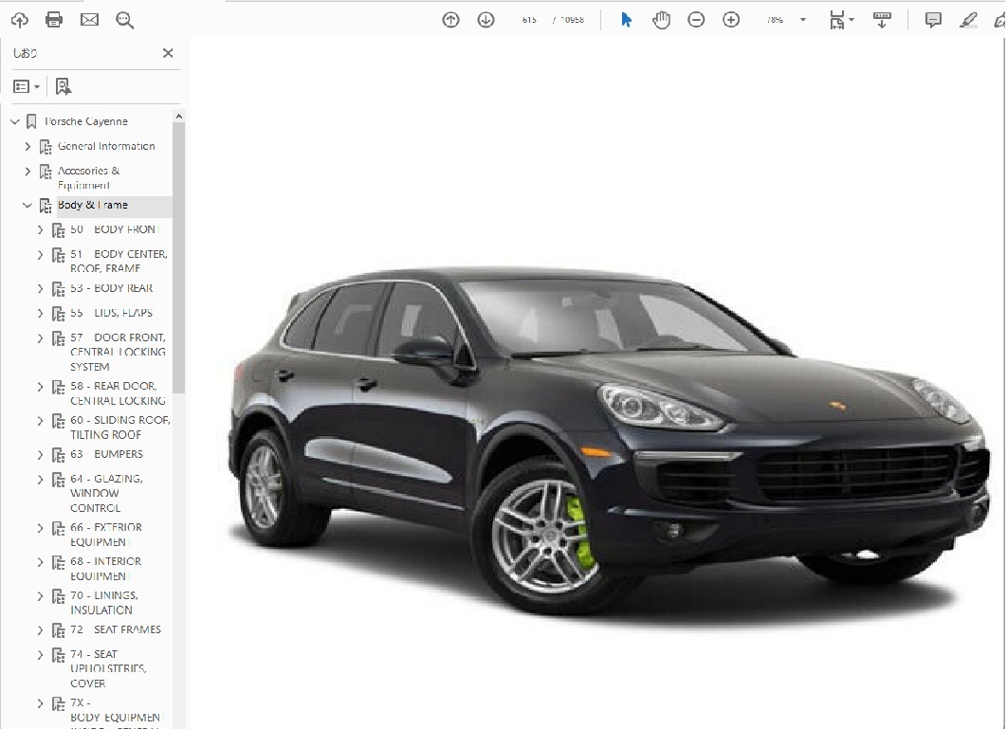Collapse the Body & Frame bookmark

[x=27, y=205]
